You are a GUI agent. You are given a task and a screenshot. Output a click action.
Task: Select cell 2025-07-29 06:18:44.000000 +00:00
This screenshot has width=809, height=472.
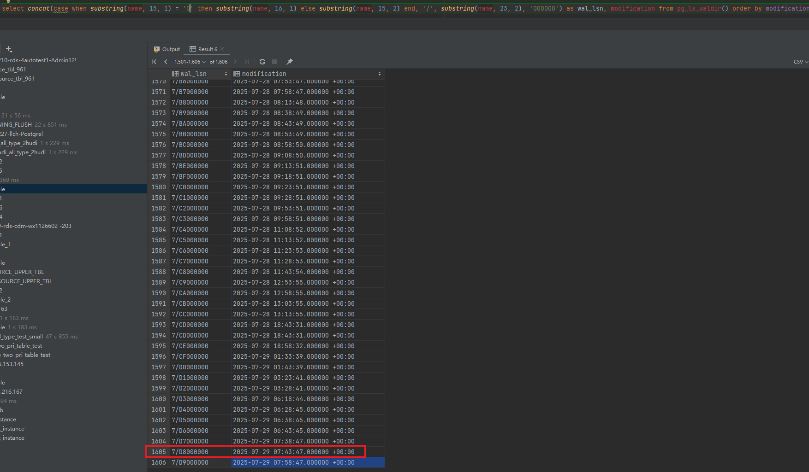coord(308,399)
